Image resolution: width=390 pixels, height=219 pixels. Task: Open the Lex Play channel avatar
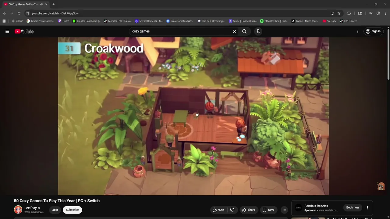pyautogui.click(x=18, y=210)
